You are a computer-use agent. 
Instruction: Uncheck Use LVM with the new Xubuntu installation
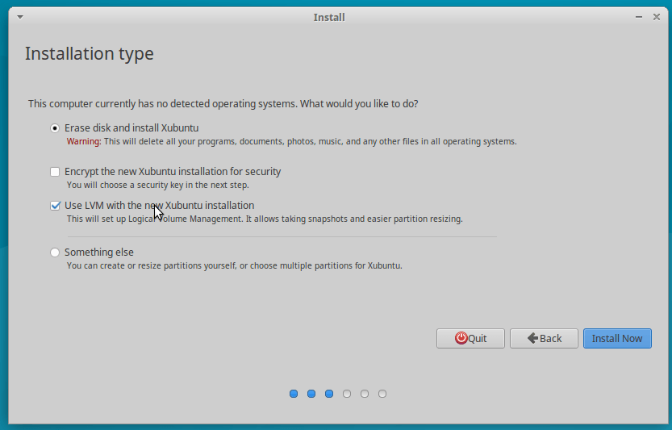55,206
